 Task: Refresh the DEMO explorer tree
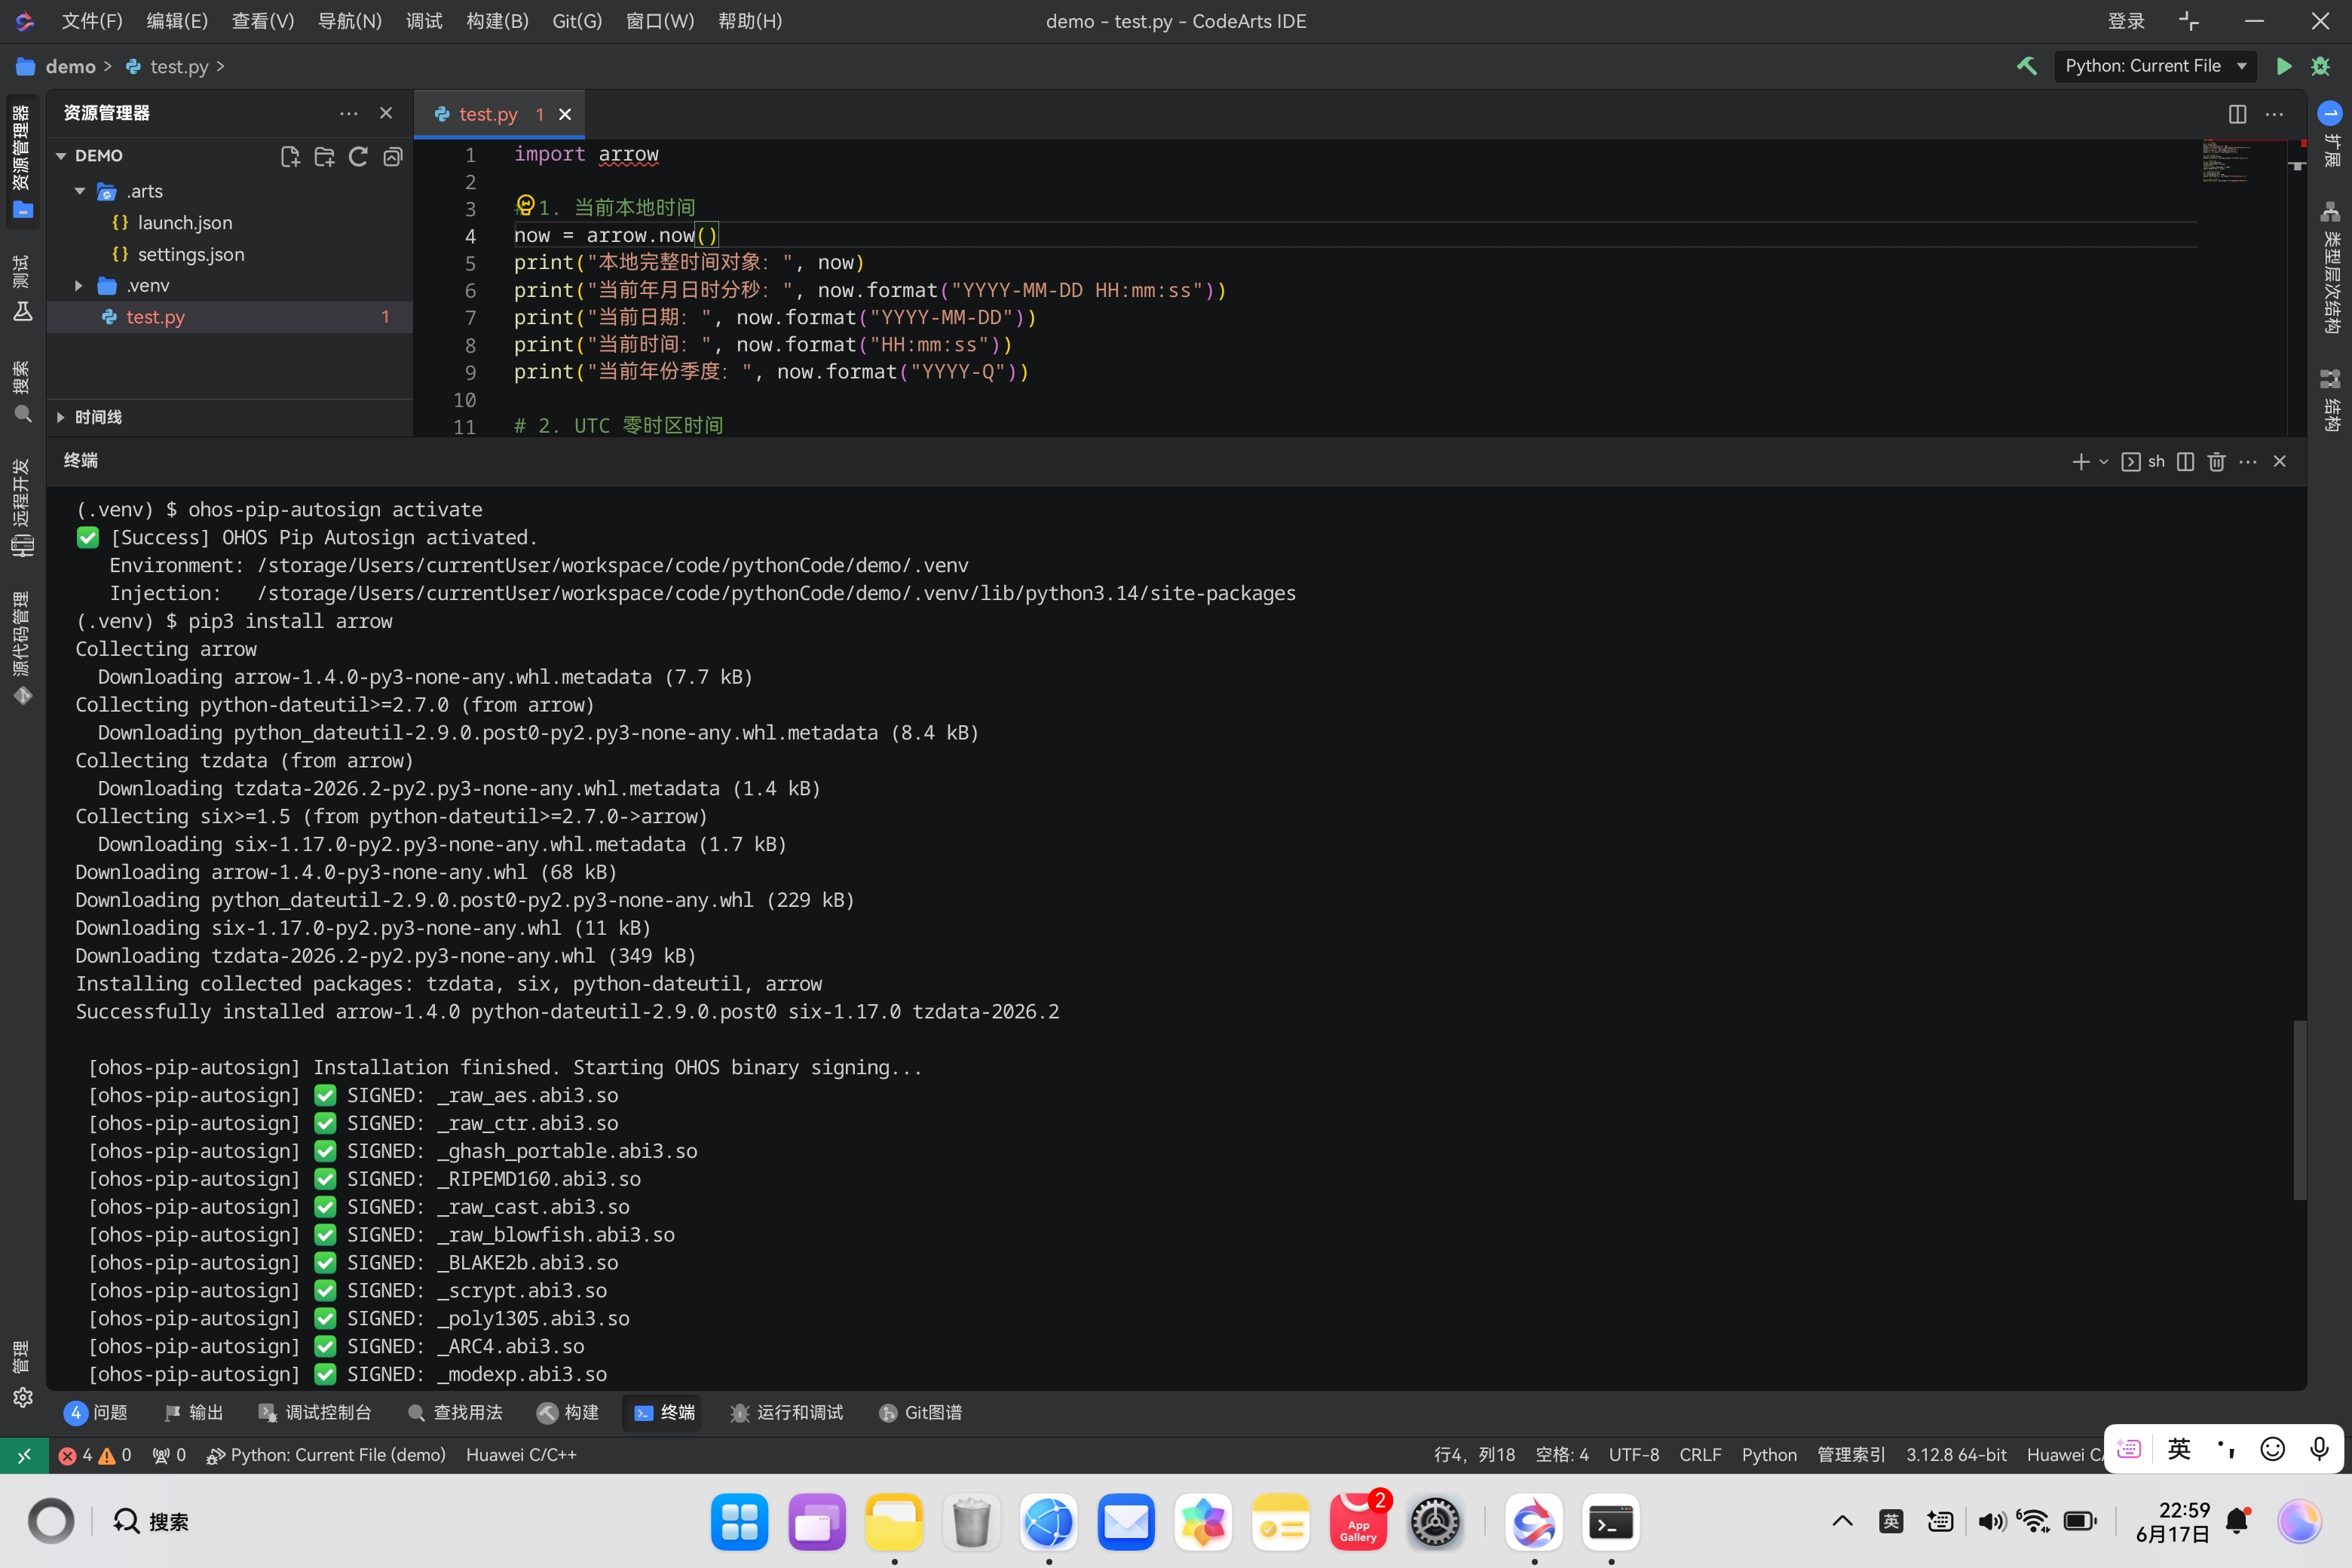358,156
